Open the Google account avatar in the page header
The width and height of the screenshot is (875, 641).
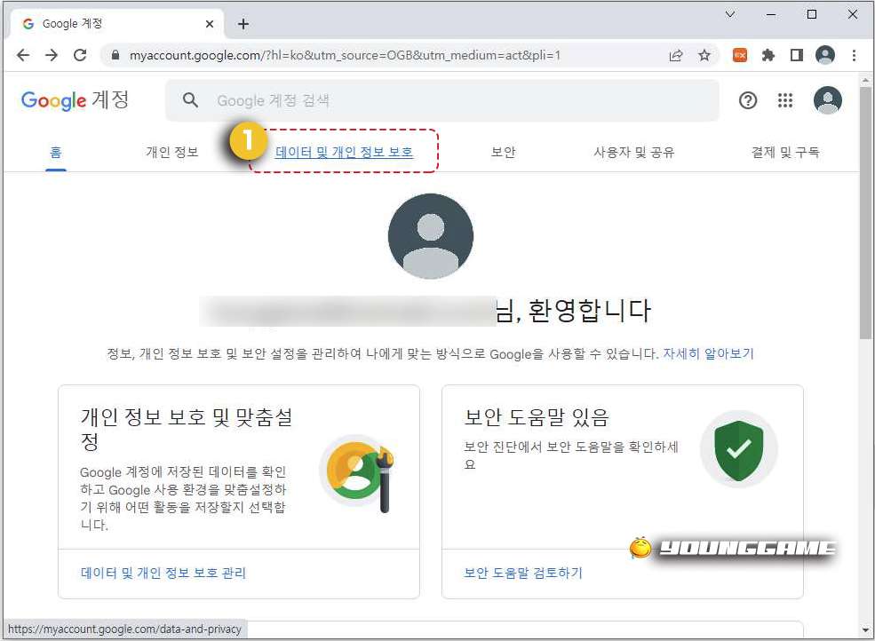click(828, 100)
